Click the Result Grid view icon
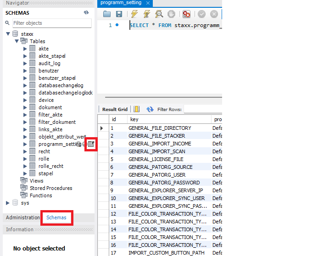 tap(136, 109)
